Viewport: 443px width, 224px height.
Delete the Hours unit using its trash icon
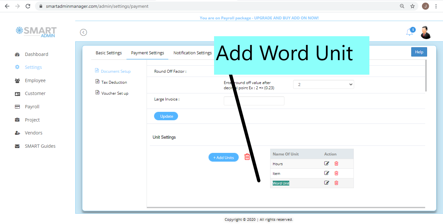[x=336, y=163]
